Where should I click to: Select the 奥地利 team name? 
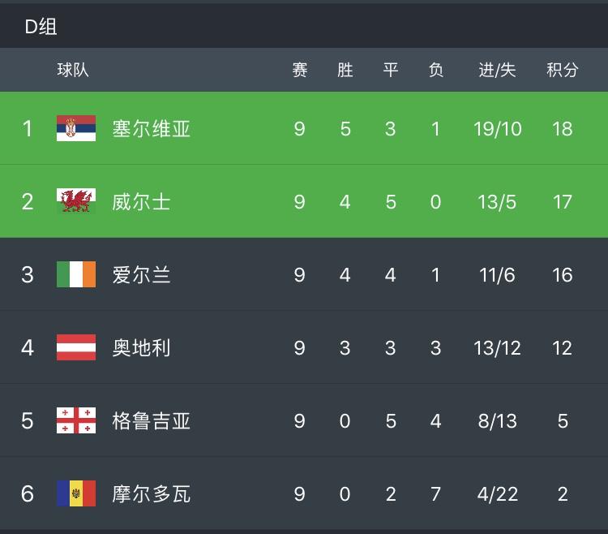142,347
